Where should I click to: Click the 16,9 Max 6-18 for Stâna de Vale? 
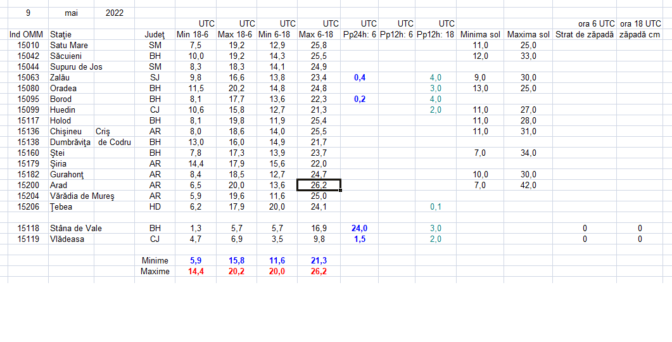pos(319,228)
